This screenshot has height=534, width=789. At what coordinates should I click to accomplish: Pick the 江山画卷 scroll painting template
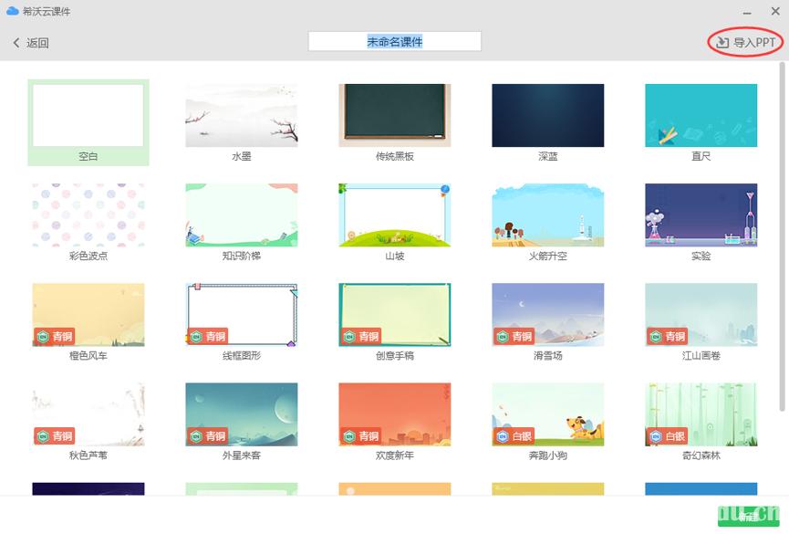tap(701, 313)
